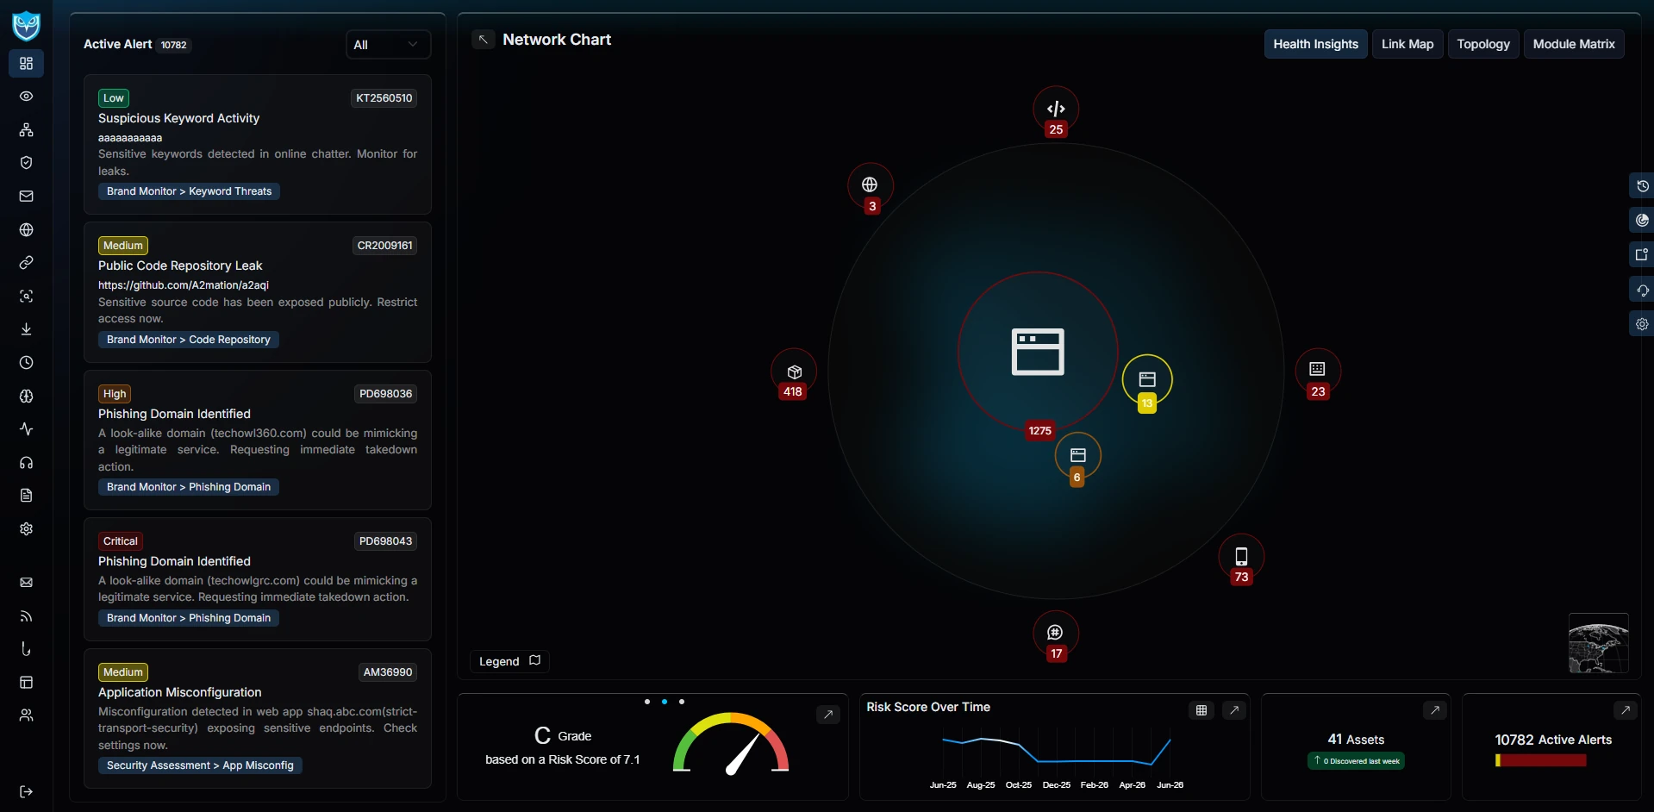Select the chat hashtag node showing 17
Screen dimensions: 1654x812
pyautogui.click(x=1056, y=634)
